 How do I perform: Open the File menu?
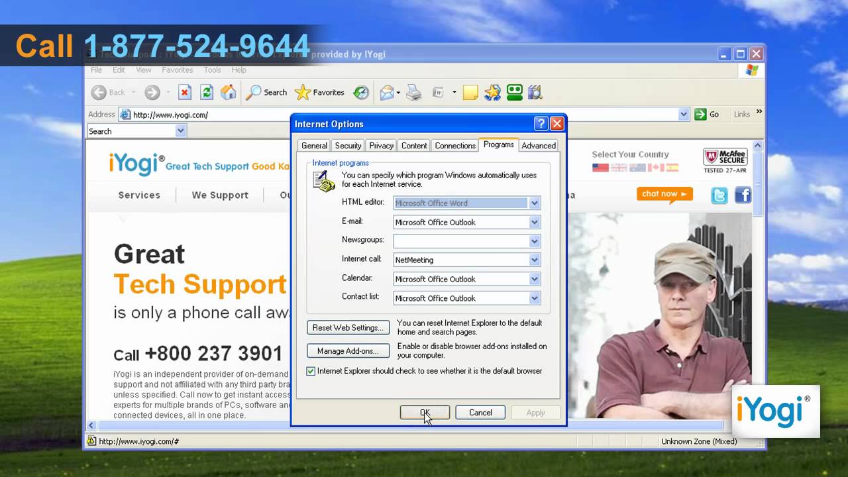[97, 70]
